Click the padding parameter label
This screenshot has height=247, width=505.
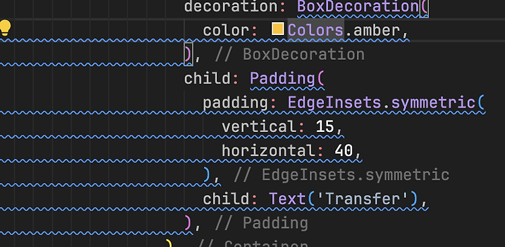pyautogui.click(x=235, y=104)
